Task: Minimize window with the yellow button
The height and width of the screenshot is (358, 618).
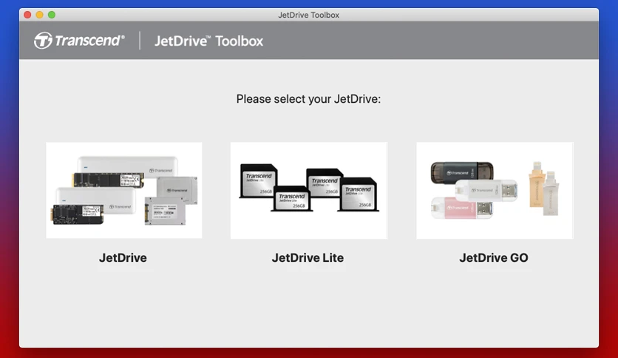Action: (39, 15)
